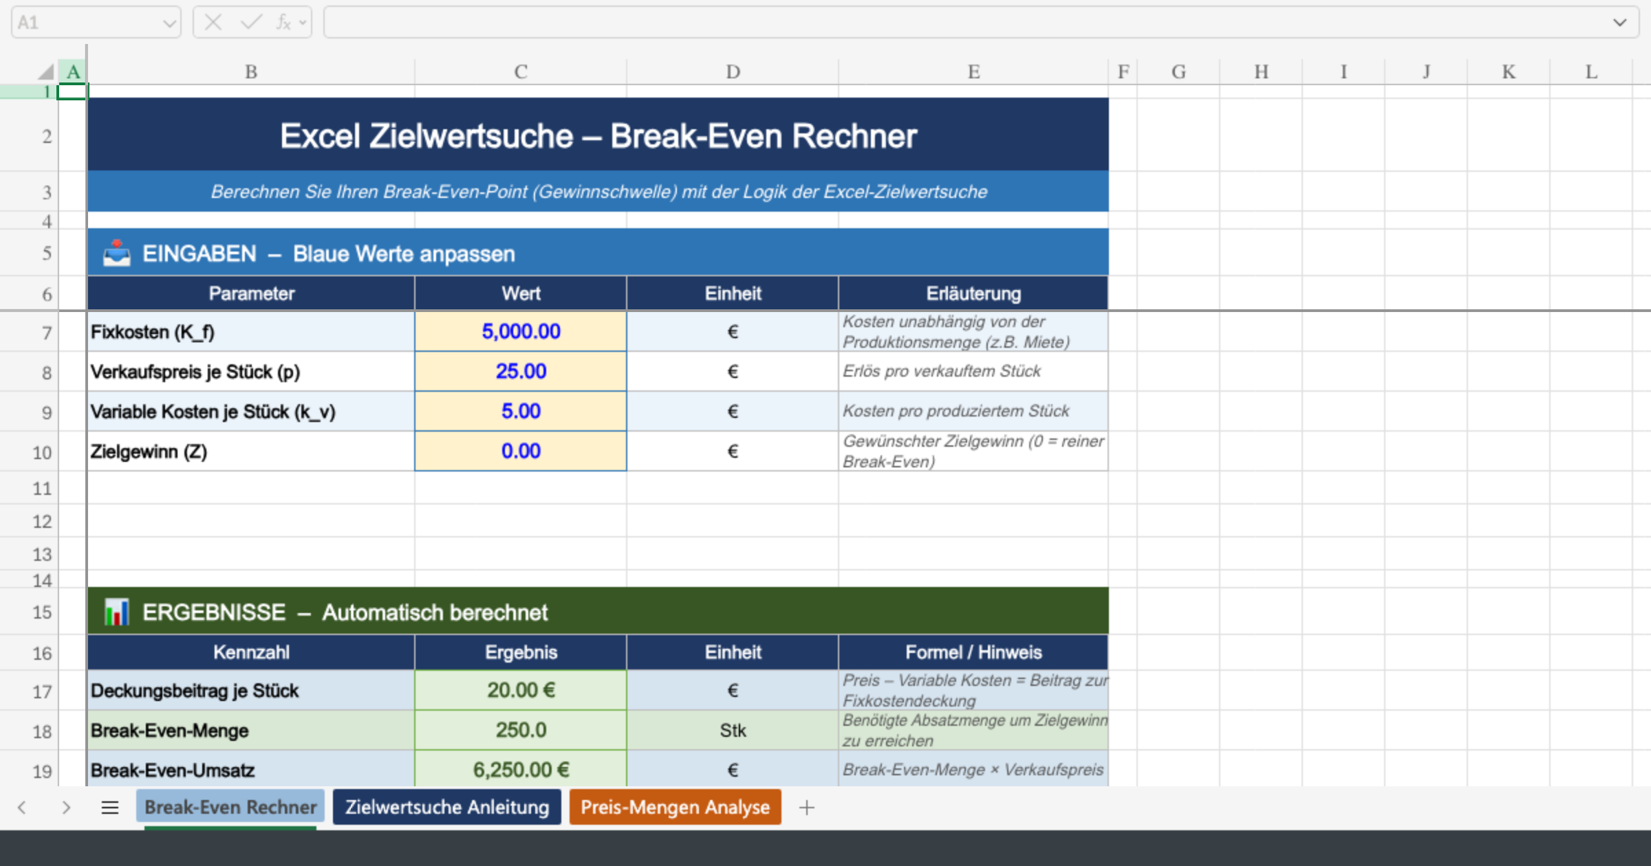Expand the Name Box dropdown arrow
The width and height of the screenshot is (1651, 866).
[169, 23]
